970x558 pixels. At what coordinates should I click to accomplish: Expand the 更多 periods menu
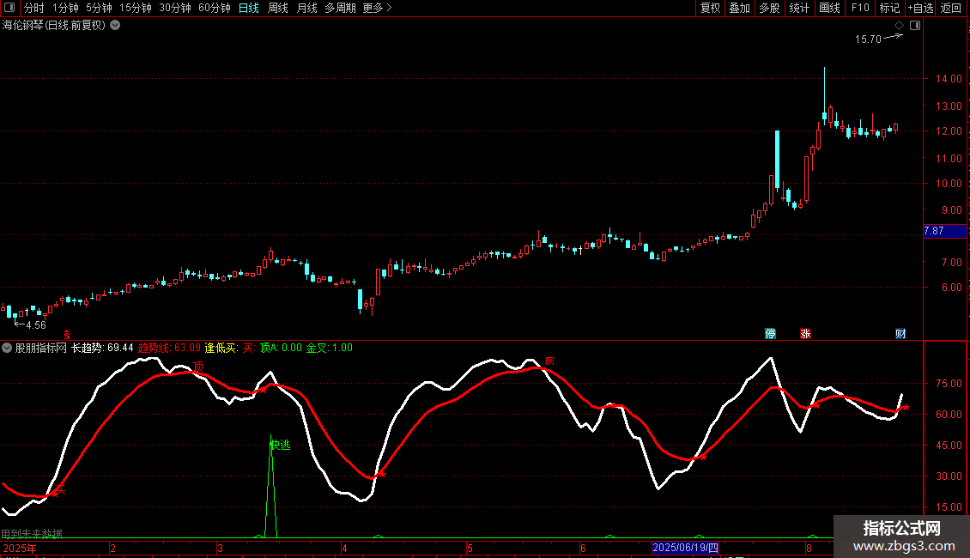coord(377,8)
